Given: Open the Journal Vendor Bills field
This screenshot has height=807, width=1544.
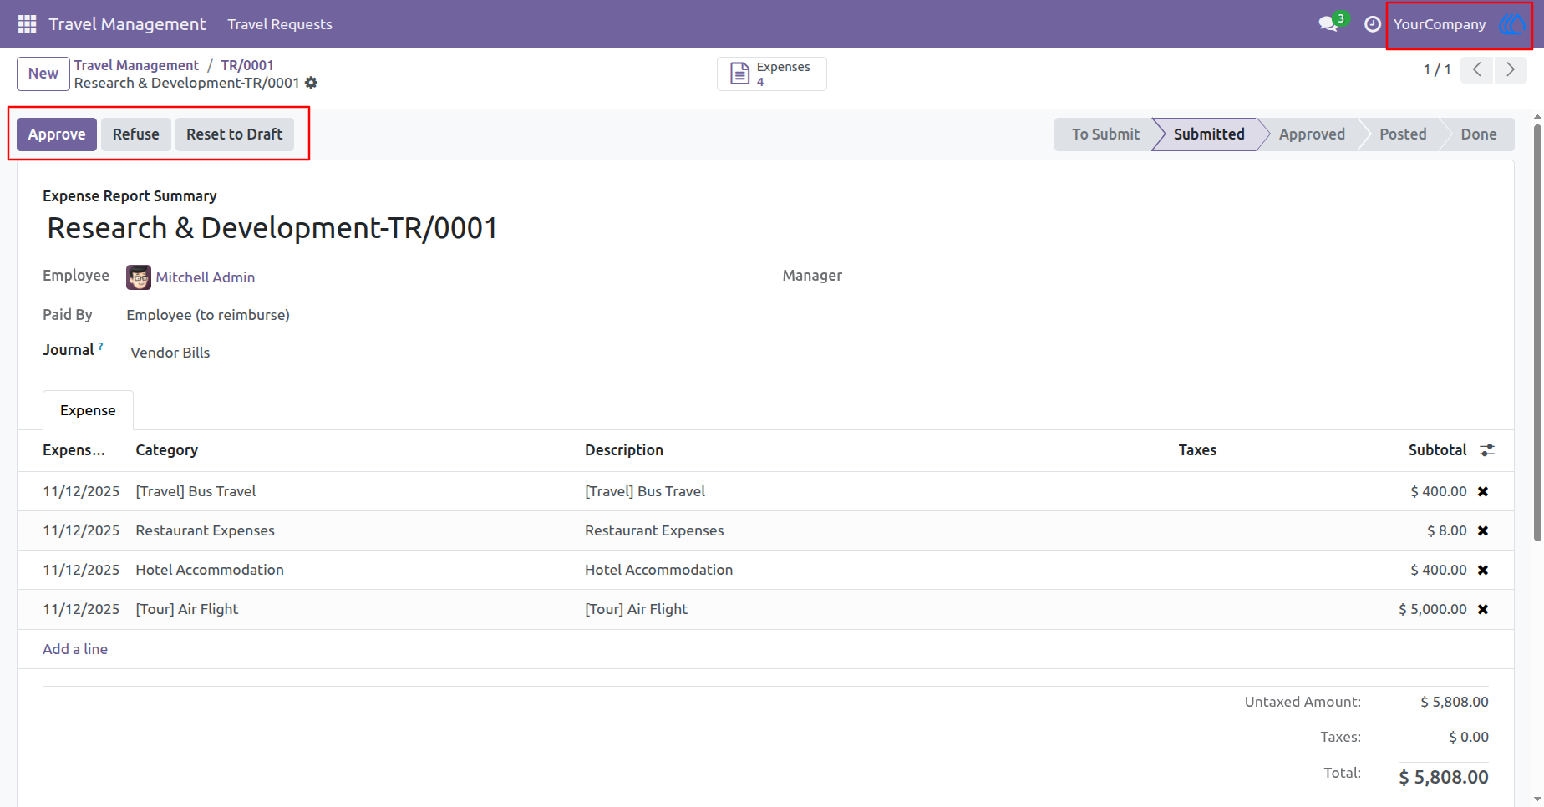Looking at the screenshot, I should pos(170,353).
